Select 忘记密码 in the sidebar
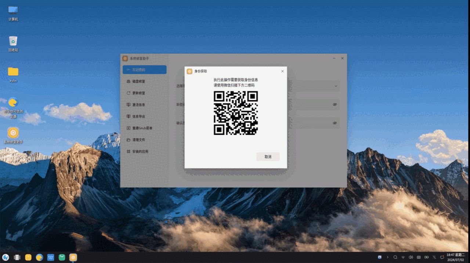The height and width of the screenshot is (263, 470). [x=144, y=70]
